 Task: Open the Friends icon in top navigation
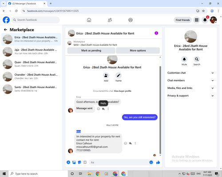point(110,20)
